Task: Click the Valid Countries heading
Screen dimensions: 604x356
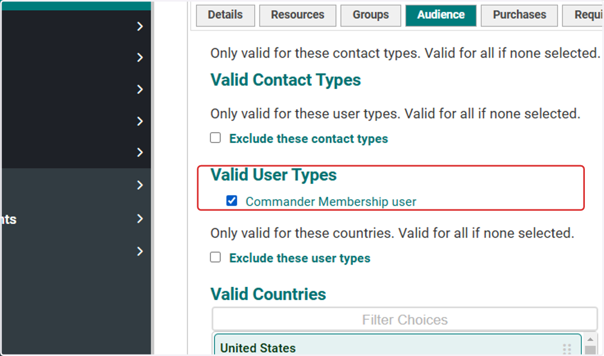Action: click(x=268, y=294)
